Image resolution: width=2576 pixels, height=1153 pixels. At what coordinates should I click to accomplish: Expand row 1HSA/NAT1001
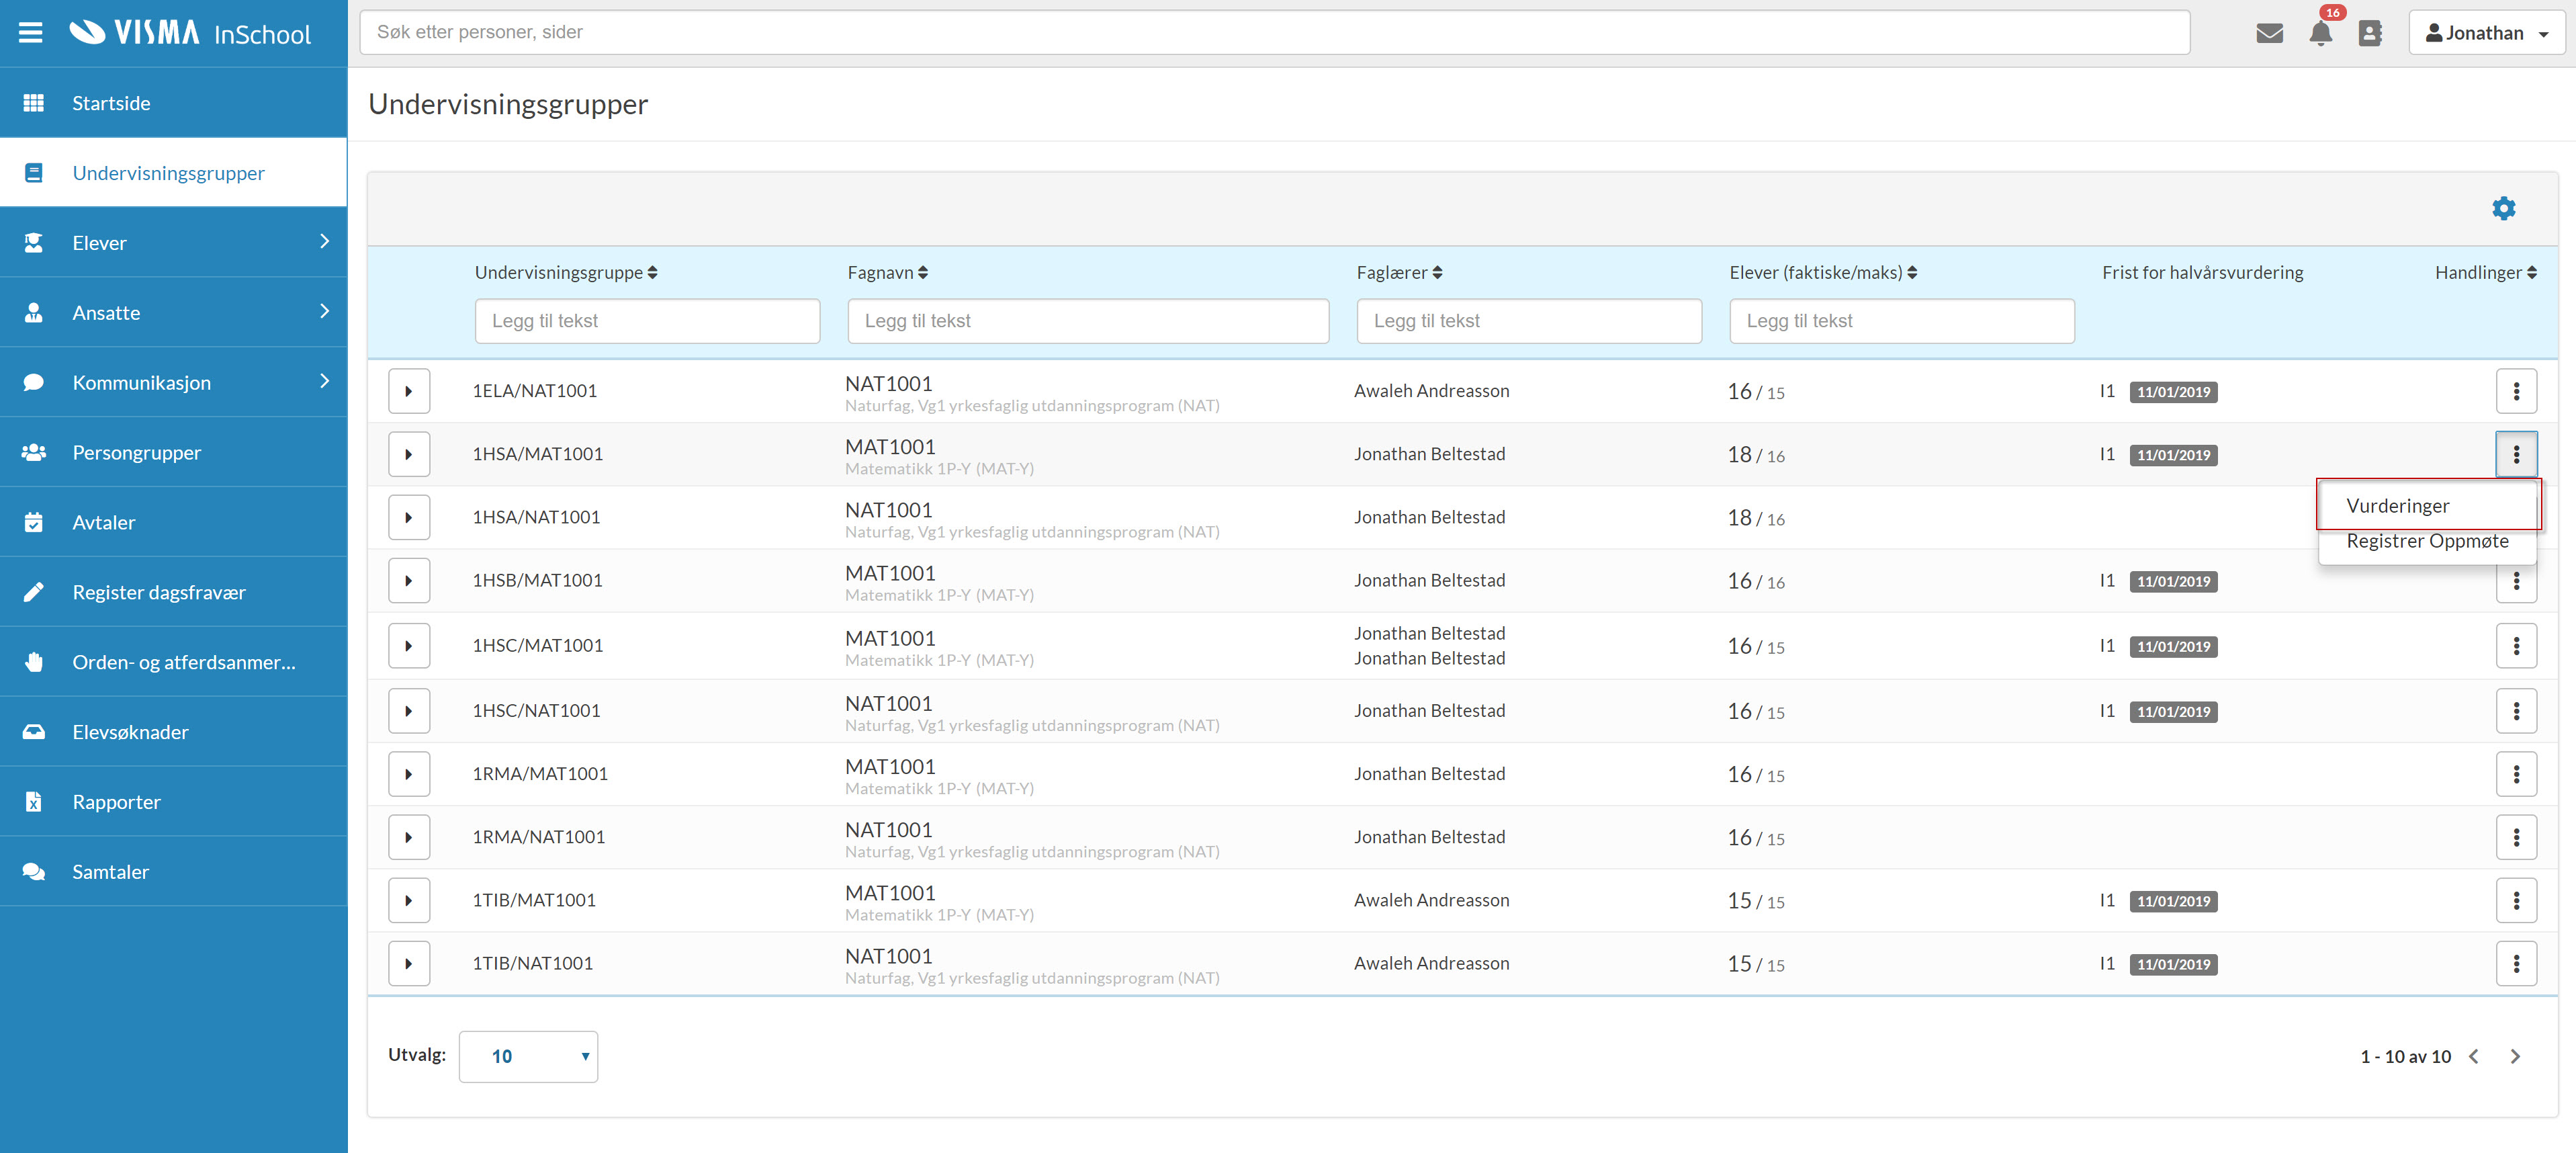[x=409, y=518]
